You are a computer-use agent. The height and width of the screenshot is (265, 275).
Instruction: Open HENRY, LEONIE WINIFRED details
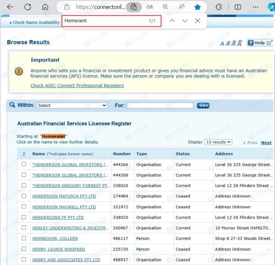(59, 249)
